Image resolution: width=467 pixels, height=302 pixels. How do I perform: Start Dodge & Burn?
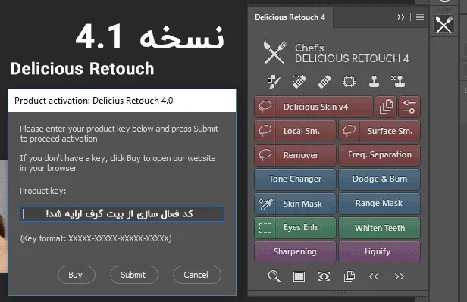point(379,179)
